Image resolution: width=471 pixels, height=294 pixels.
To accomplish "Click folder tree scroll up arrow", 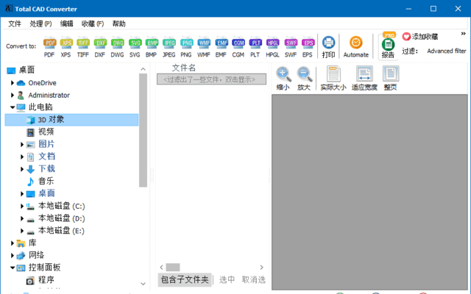I will tap(143, 69).
